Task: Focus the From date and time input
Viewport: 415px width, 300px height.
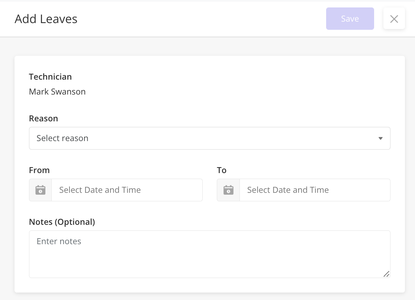Action: [x=127, y=190]
